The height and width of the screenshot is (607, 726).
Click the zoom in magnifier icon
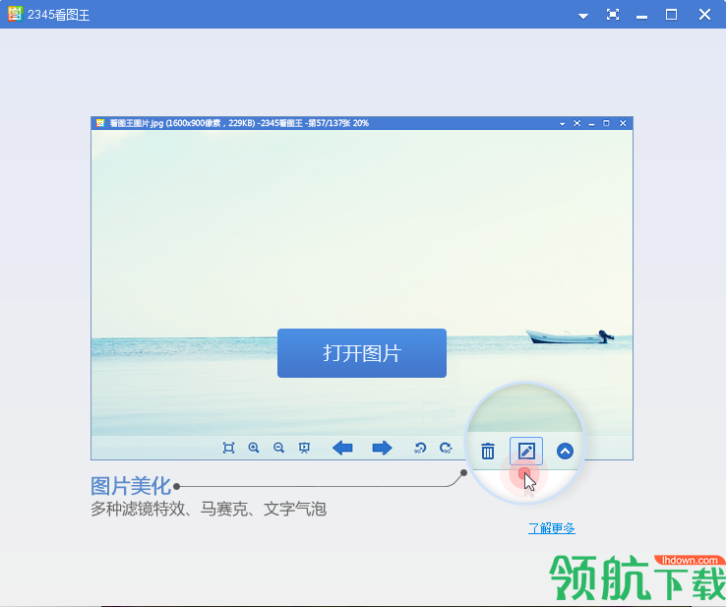click(x=254, y=448)
